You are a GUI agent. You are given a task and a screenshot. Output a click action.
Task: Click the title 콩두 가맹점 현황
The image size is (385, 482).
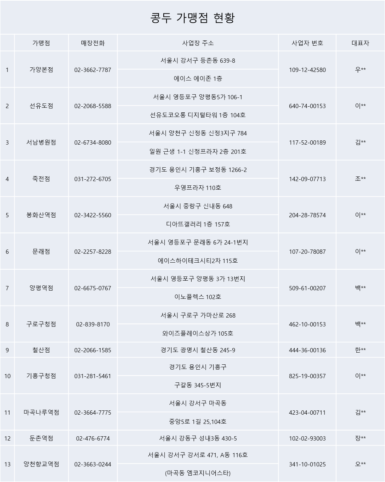click(192, 18)
